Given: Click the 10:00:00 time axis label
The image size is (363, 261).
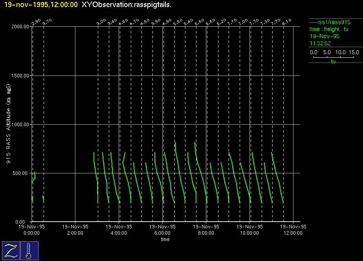Looking at the screenshot, I should click(x=249, y=233).
